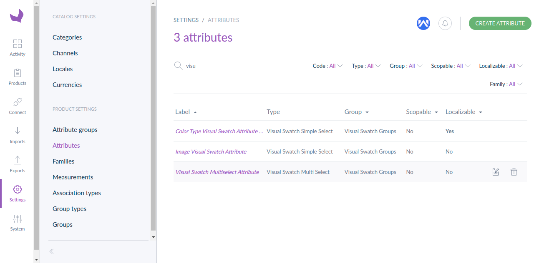Sort by the Group column header
The width and height of the screenshot is (544, 263).
click(357, 112)
